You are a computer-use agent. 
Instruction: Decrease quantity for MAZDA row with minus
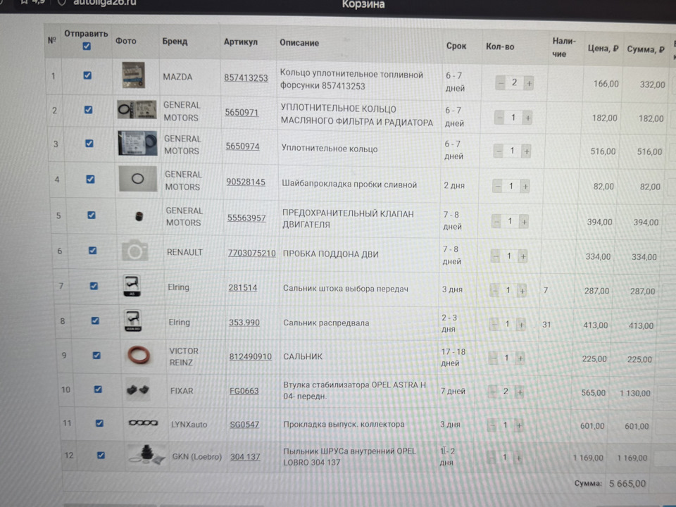click(501, 83)
